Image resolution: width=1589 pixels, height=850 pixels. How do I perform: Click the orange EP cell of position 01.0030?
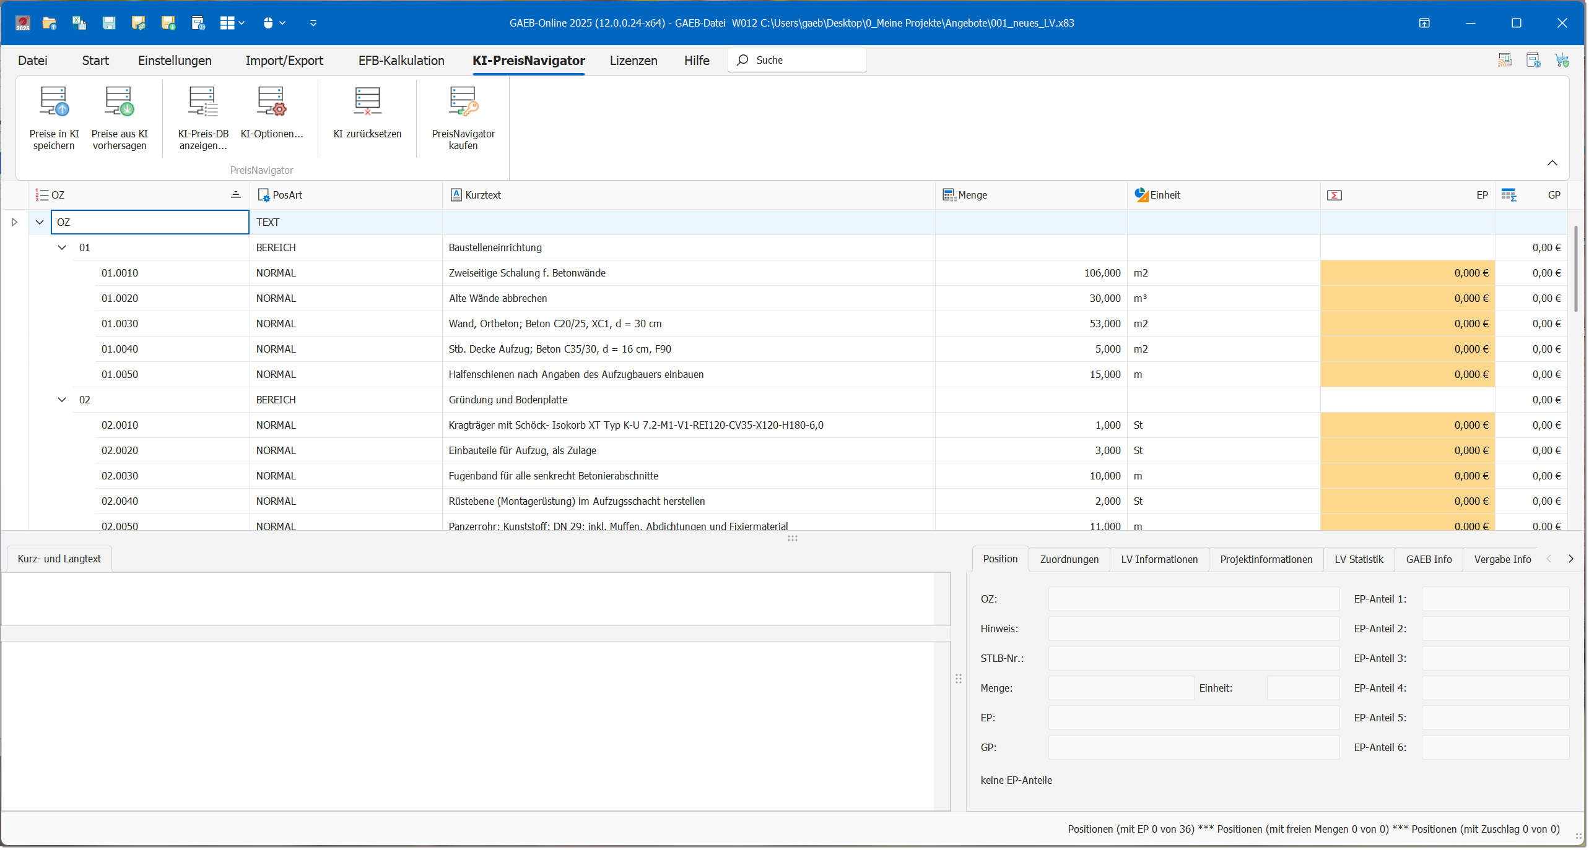click(x=1407, y=324)
